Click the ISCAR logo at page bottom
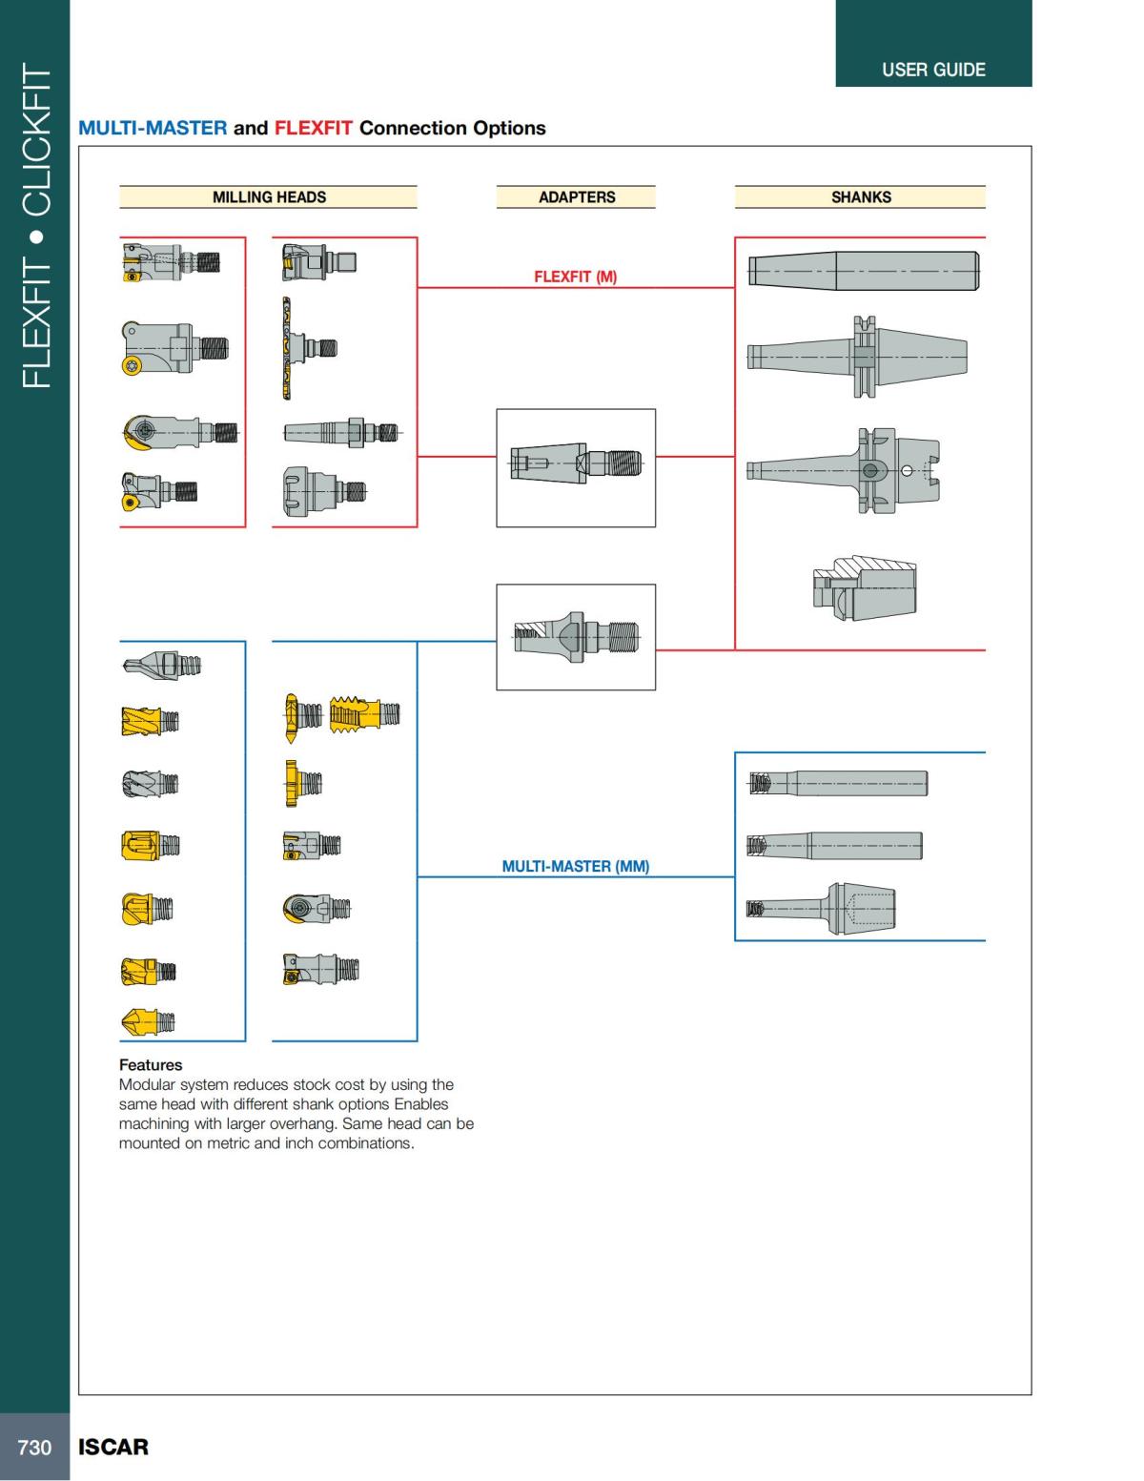Viewport: 1144px width, 1481px height. (x=112, y=1446)
